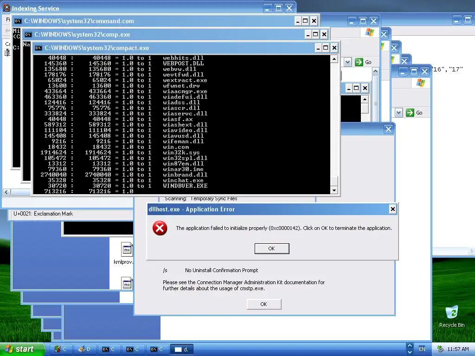Switch to the taskbar item labeled D
Screen dimensions: 475x356
point(84,349)
